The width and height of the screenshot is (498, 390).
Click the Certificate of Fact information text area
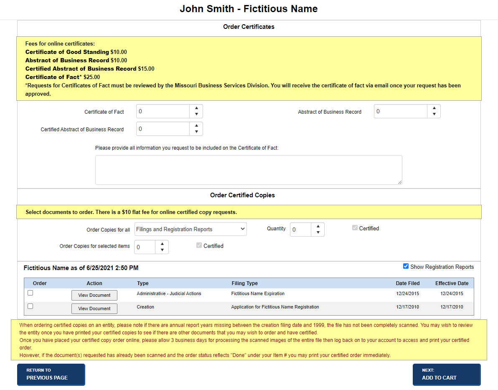click(249, 169)
